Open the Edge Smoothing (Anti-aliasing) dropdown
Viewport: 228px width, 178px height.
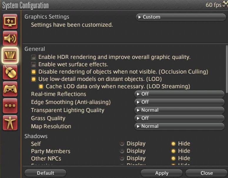(179, 102)
